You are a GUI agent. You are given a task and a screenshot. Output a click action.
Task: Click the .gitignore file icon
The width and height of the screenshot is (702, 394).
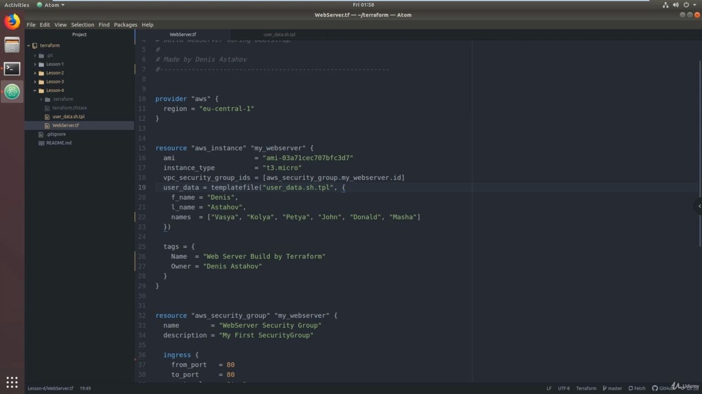[41, 134]
